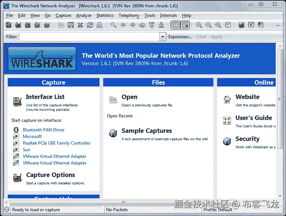Start capture on Sun interface

coord(27,150)
